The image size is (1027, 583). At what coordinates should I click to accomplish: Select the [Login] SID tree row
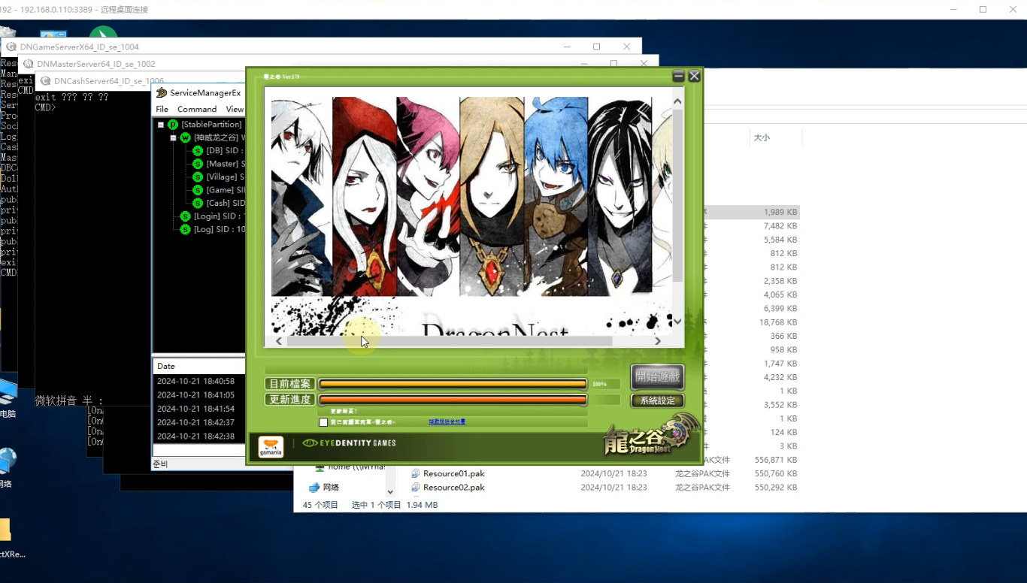pos(219,216)
